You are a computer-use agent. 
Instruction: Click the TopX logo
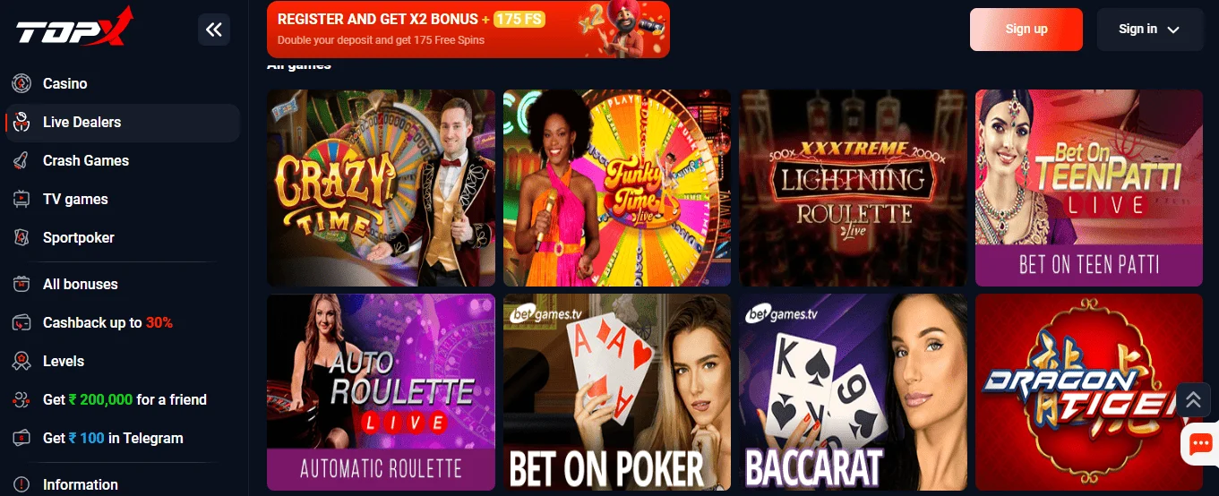coord(73,27)
